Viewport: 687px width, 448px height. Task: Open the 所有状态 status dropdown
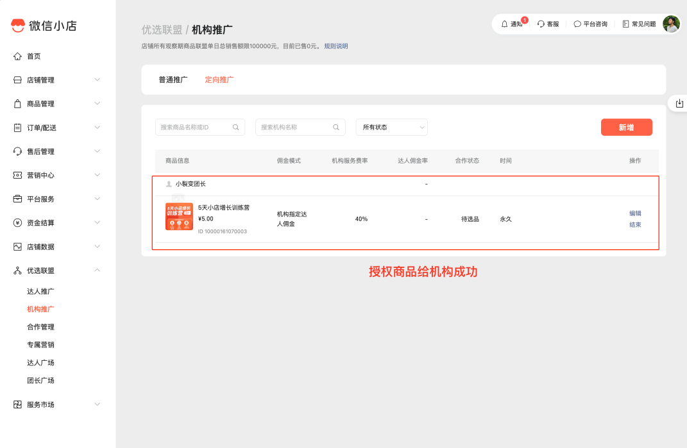pos(391,127)
